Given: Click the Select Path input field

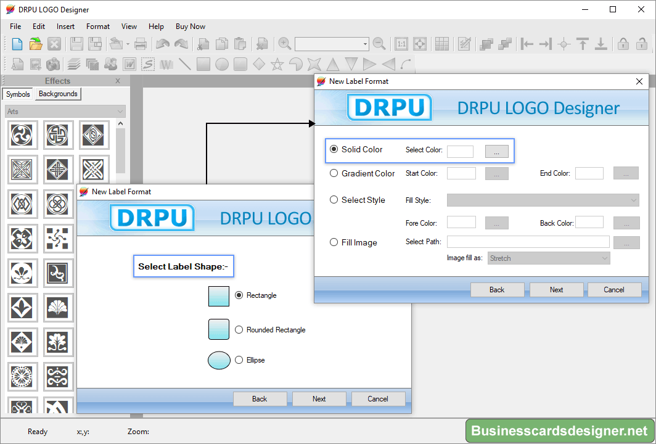Looking at the screenshot, I should (x=528, y=242).
